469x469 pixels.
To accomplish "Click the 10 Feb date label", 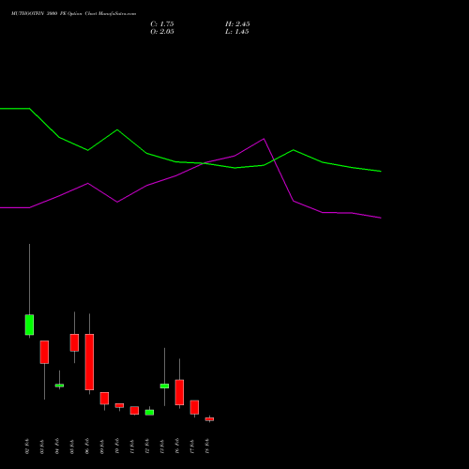I will 117,446.
